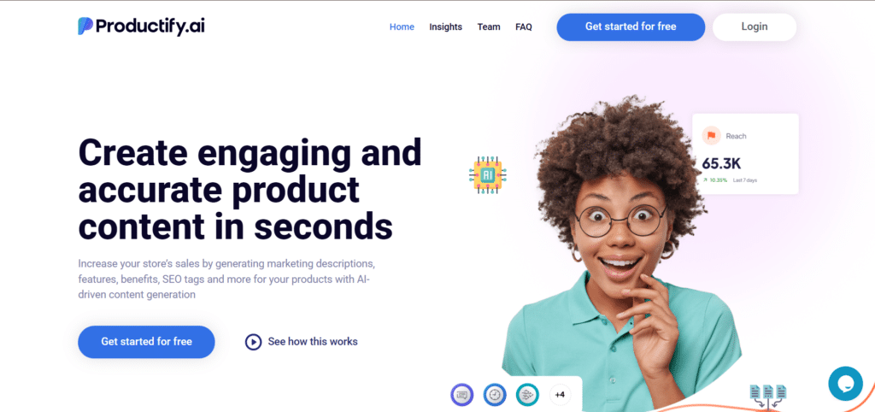Click the merging documents icon

(x=768, y=397)
